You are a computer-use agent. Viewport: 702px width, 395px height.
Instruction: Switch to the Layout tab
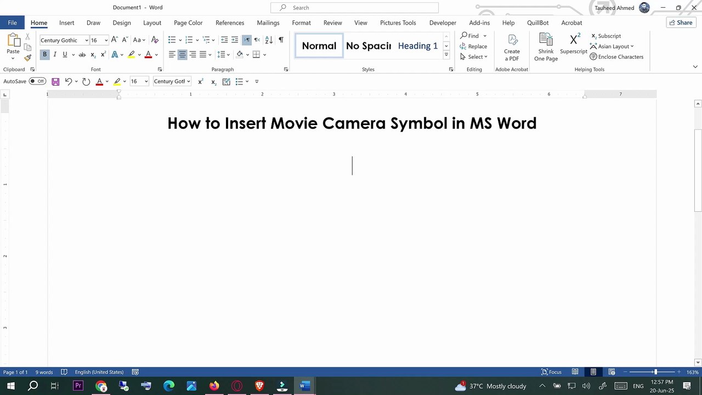pyautogui.click(x=152, y=23)
